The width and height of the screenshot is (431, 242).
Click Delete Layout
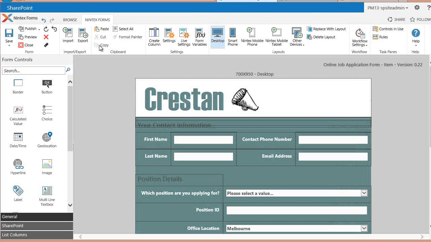321,37
